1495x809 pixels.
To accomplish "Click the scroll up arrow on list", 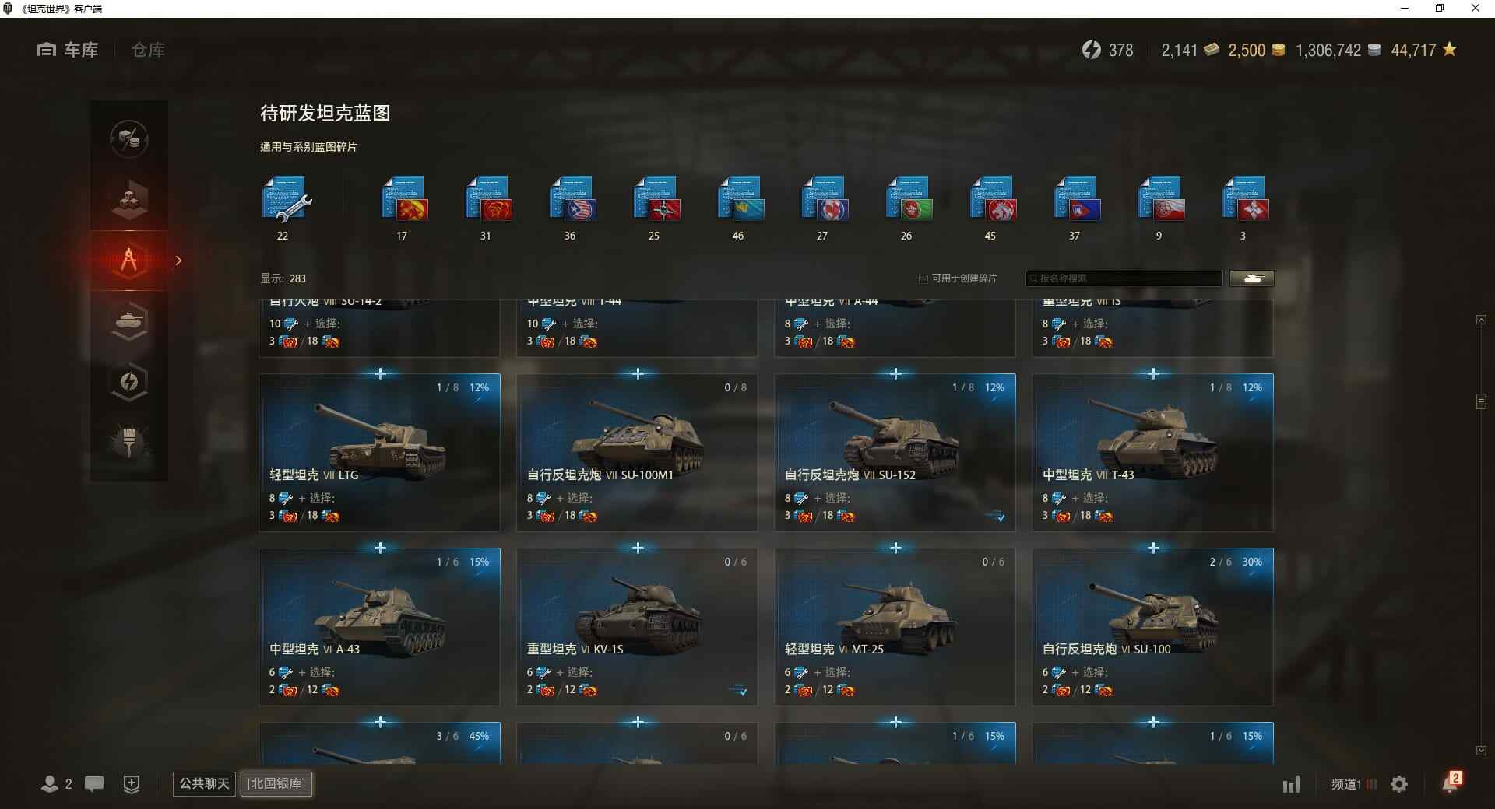I will 1481,320.
